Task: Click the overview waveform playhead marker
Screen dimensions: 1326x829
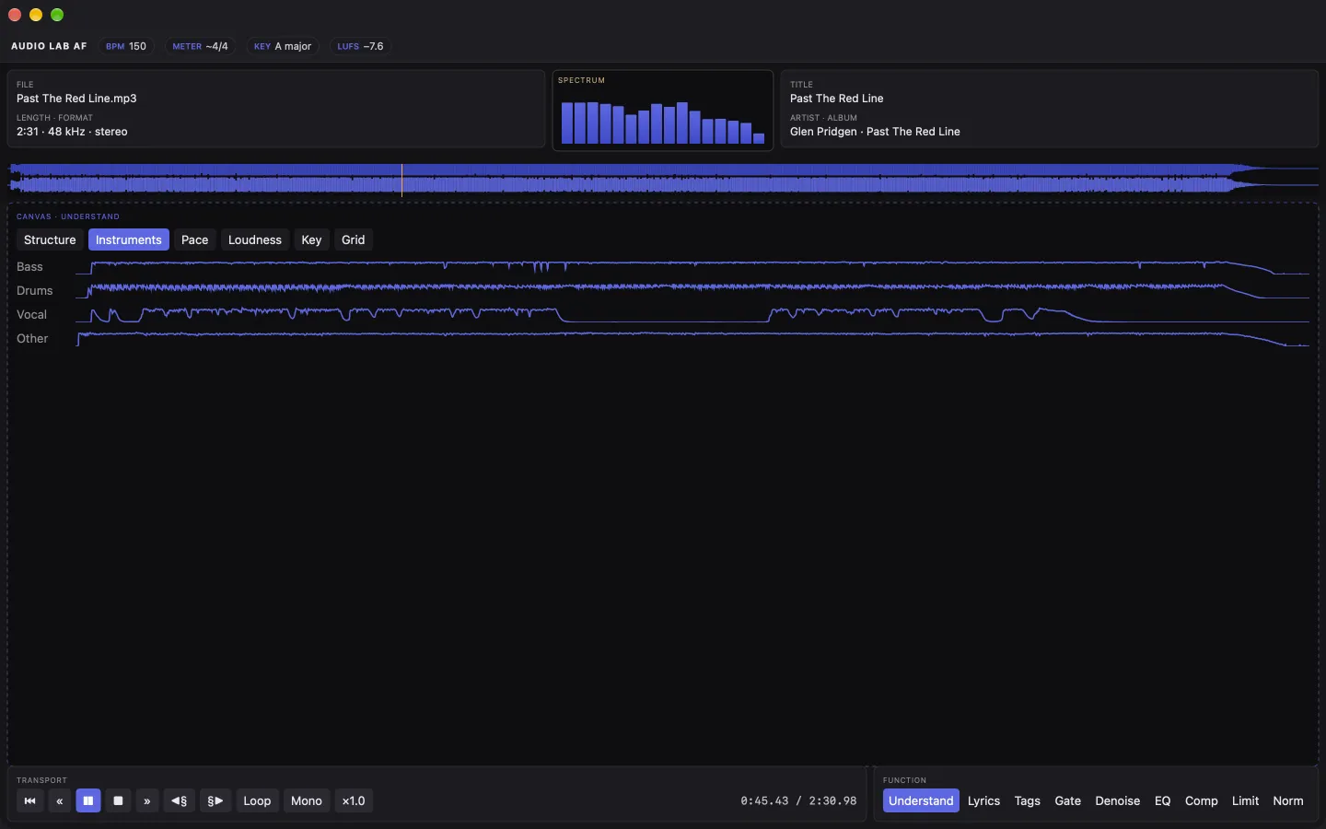Action: [x=401, y=180]
